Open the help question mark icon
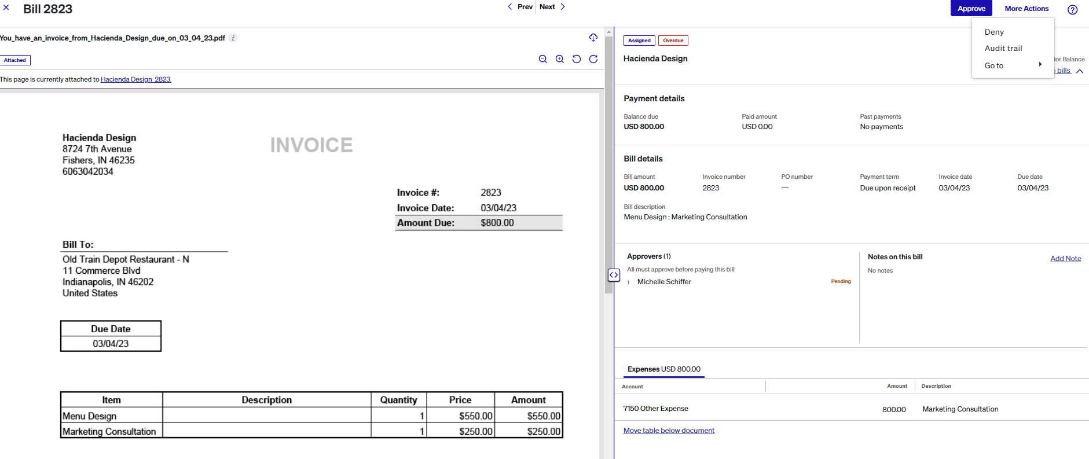The image size is (1089, 459). [x=1073, y=9]
